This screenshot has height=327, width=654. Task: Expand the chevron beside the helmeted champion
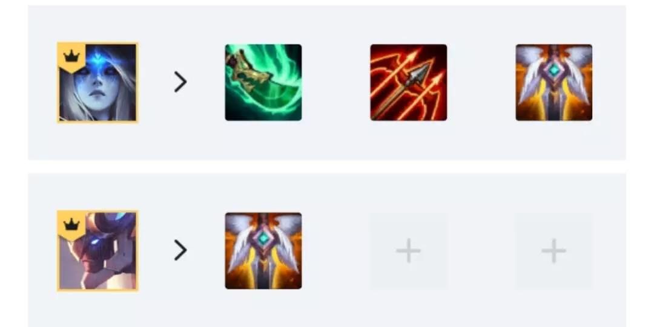click(180, 250)
